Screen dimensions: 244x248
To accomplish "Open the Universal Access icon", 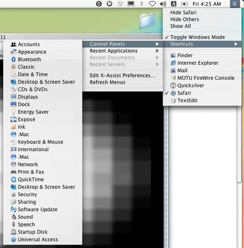I will coord(13,240).
